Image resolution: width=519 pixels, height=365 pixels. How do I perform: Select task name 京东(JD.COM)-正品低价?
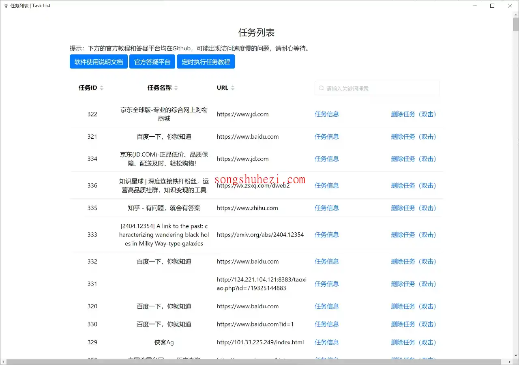tap(164, 159)
